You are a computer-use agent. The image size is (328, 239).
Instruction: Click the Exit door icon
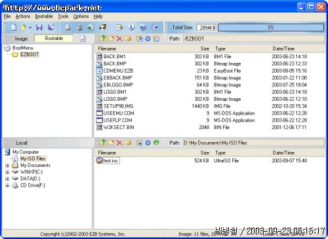(x=155, y=28)
